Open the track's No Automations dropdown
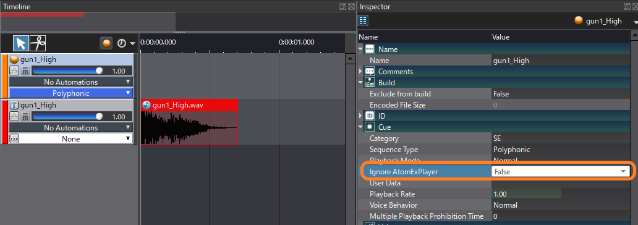The height and width of the screenshot is (225, 638). click(71, 127)
